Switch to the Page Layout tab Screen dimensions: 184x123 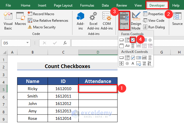[x=63, y=5]
